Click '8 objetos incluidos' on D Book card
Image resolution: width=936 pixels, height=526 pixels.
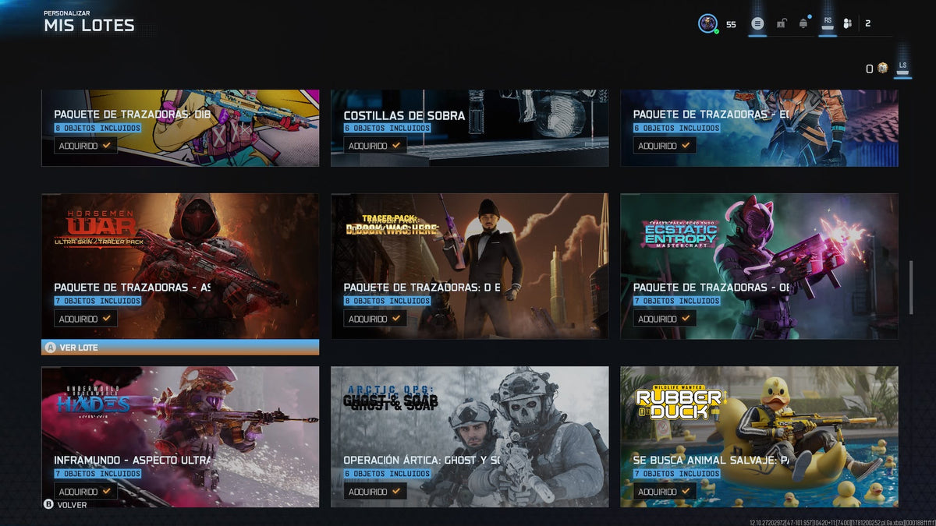[387, 301]
